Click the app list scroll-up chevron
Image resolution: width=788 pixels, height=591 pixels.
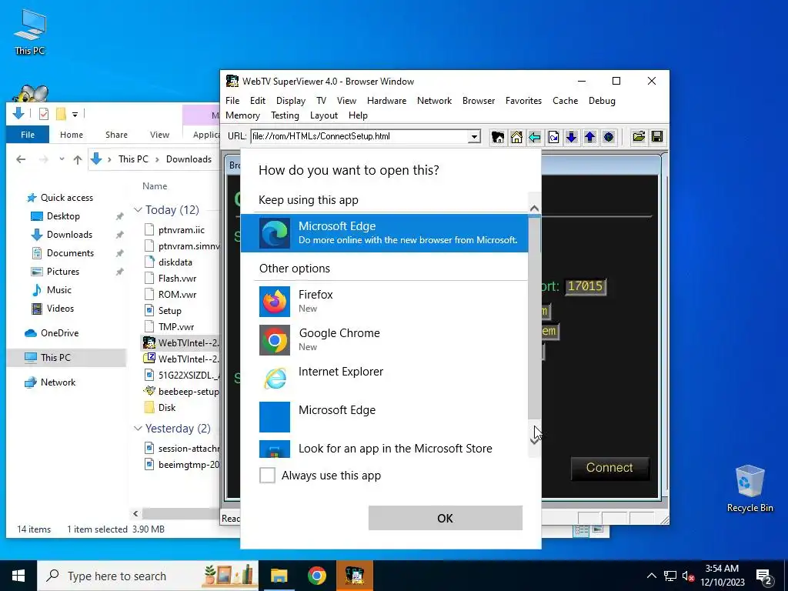coord(534,208)
